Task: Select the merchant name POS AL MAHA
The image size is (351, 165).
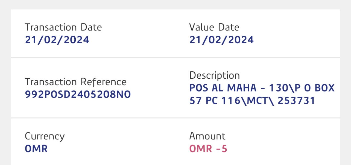Action: (x=223, y=88)
